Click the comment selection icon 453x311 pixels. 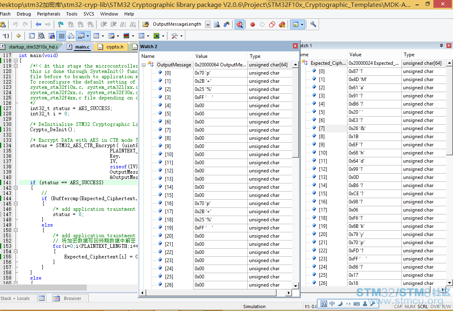pos(123,24)
